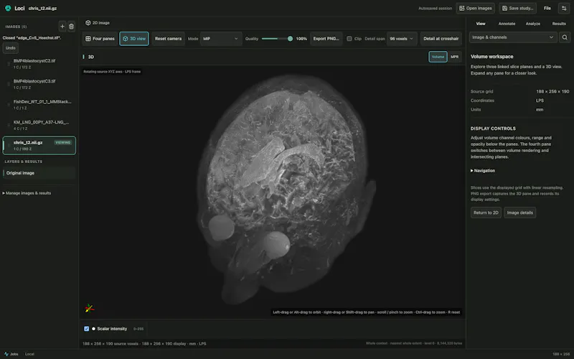Click Detail at crosshair button
This screenshot has height=359, width=574.
pyautogui.click(x=441, y=39)
